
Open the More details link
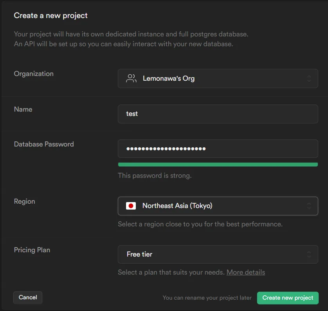click(x=245, y=272)
